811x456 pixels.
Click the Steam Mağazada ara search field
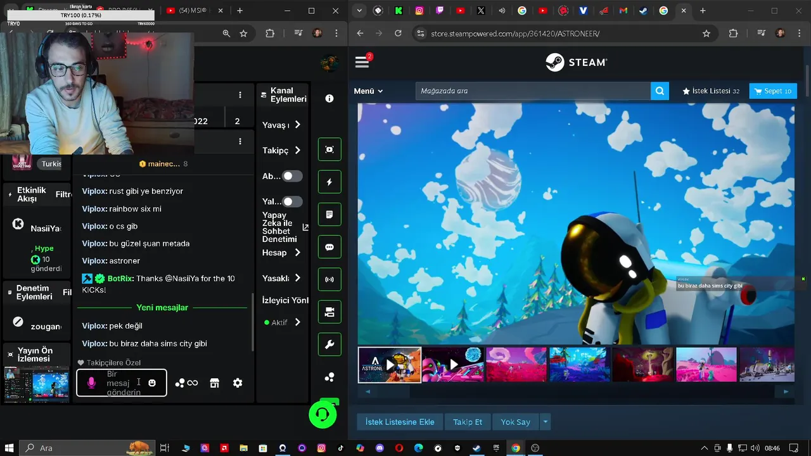coord(533,91)
